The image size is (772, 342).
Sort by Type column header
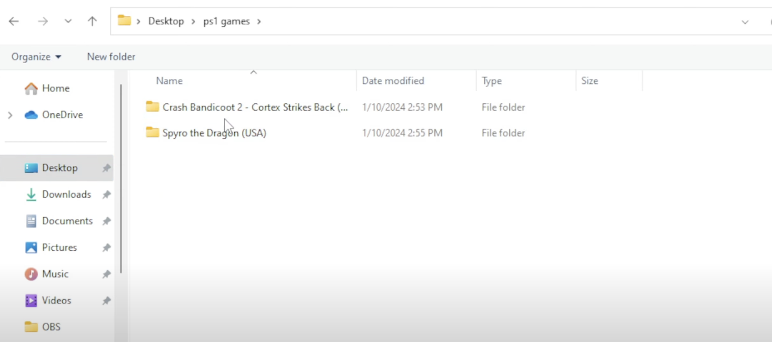point(492,80)
